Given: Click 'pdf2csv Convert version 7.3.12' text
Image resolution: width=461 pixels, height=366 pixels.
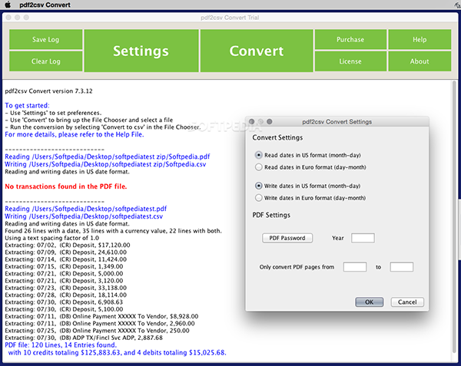Looking at the screenshot, I should click(x=48, y=91).
